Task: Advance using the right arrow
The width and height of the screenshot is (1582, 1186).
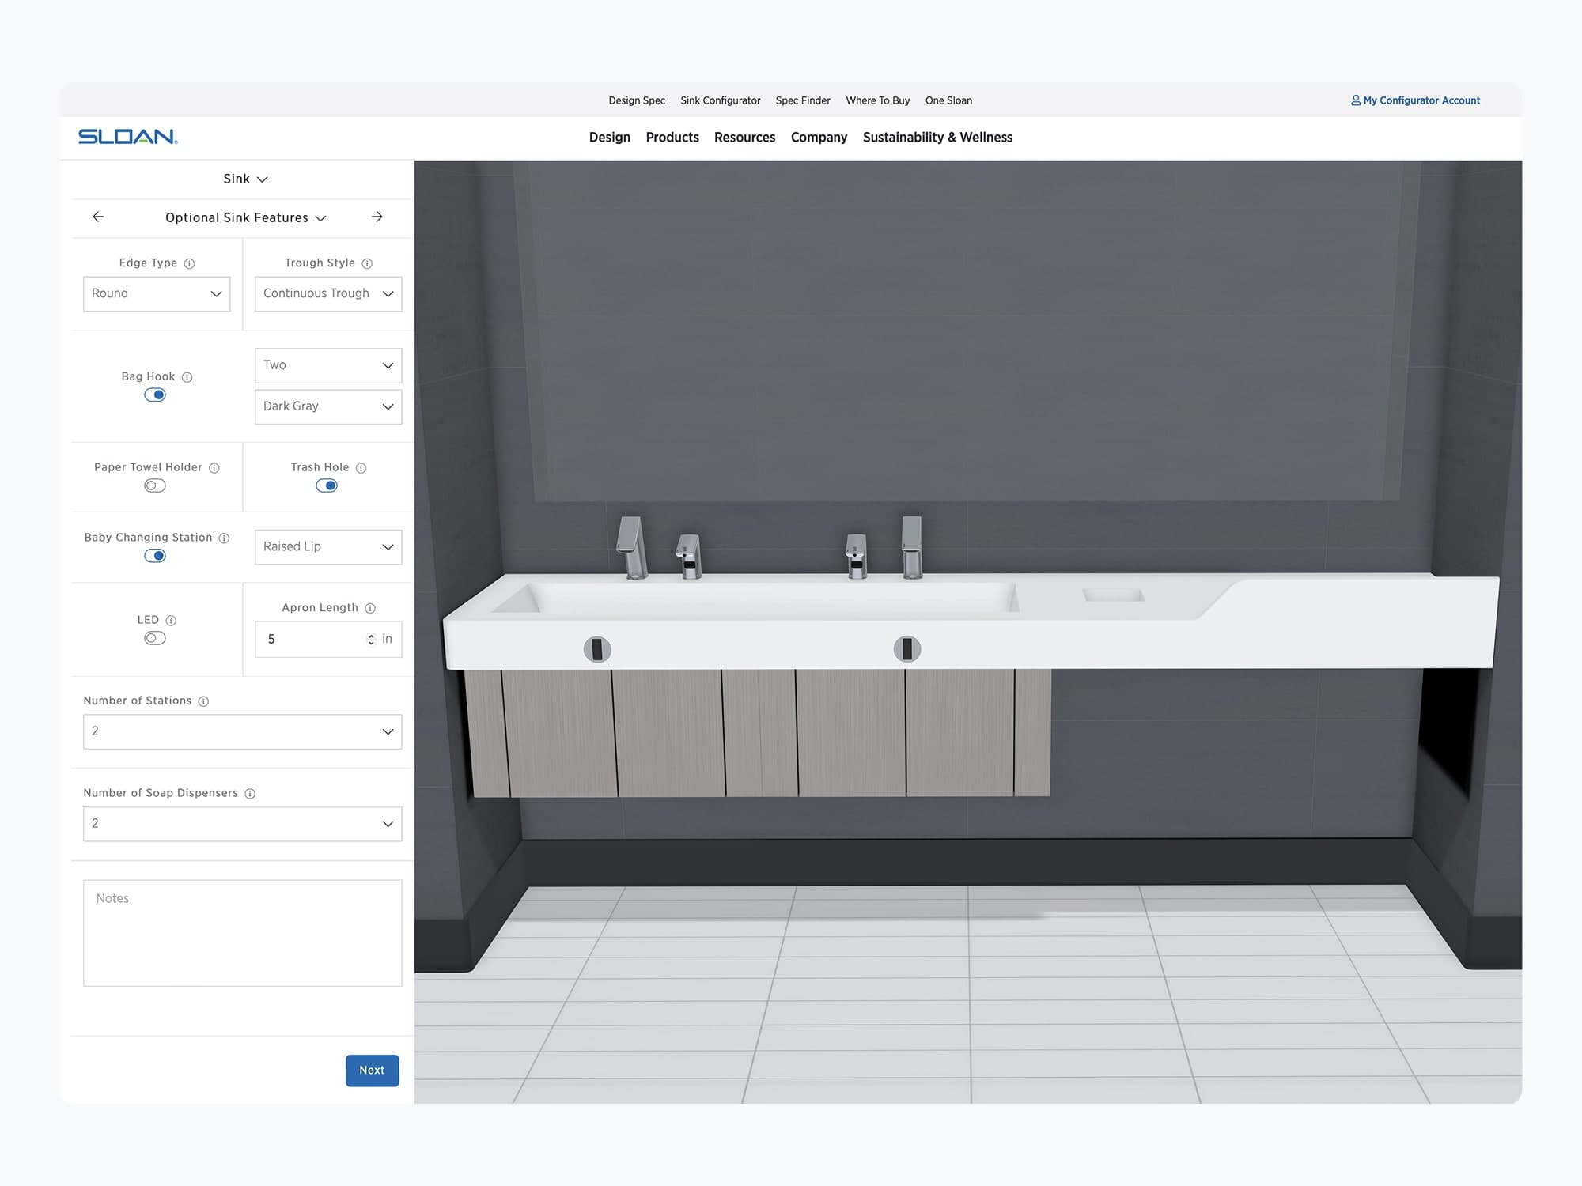Action: [377, 217]
